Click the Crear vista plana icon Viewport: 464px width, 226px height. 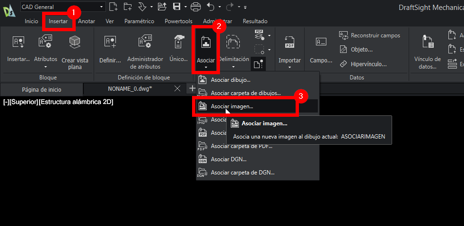[x=75, y=43]
